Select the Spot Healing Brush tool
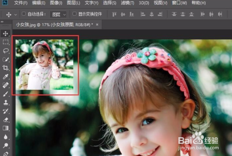232x156 pixels. click(5, 85)
